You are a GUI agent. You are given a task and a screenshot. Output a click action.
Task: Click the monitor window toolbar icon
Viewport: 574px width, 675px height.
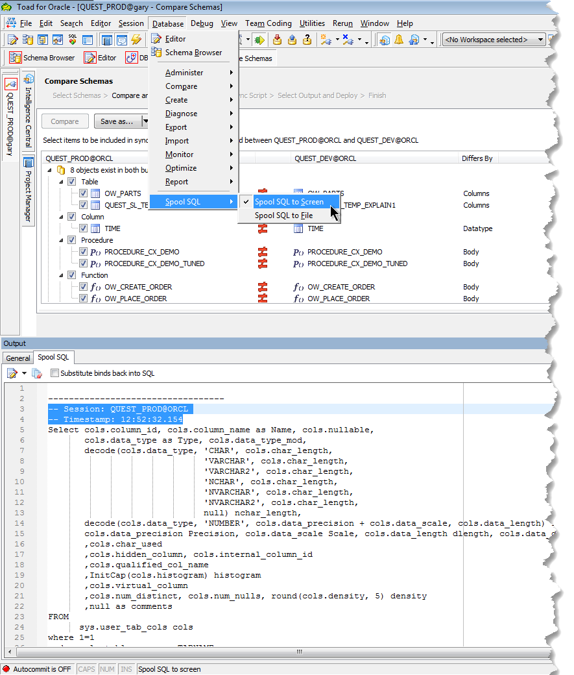pos(107,40)
